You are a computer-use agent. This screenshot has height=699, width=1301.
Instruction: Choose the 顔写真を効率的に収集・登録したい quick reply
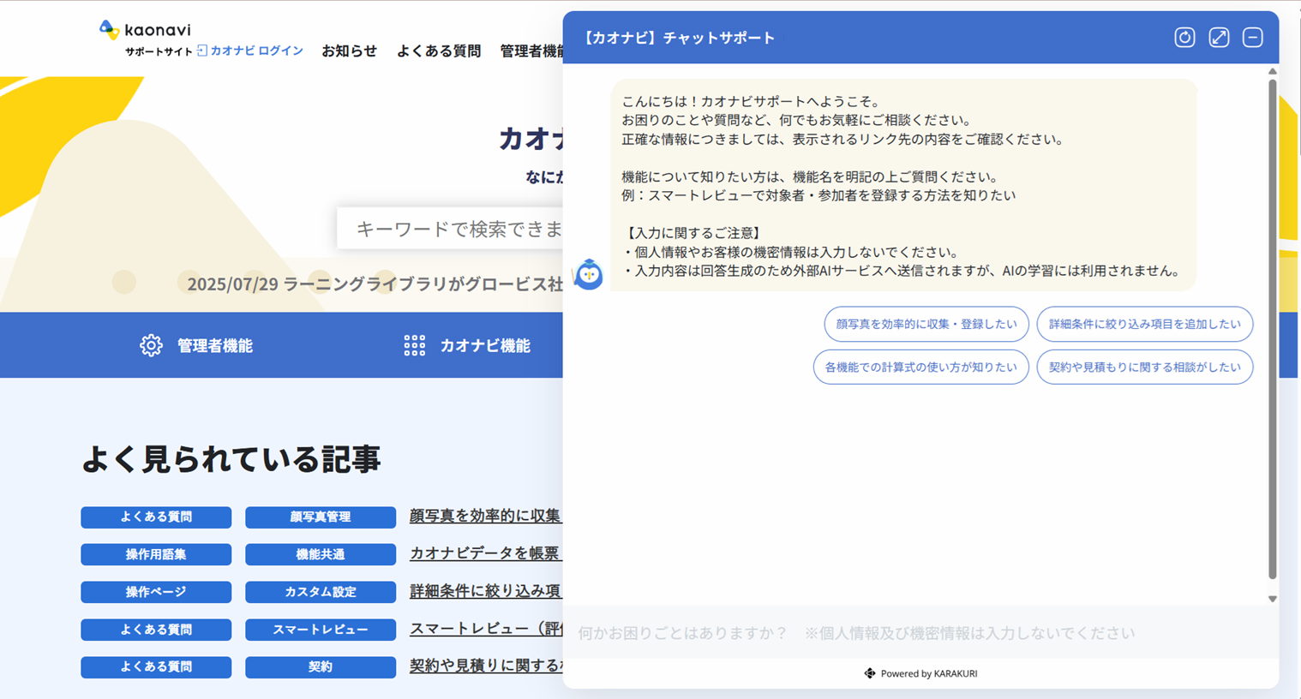pos(926,324)
